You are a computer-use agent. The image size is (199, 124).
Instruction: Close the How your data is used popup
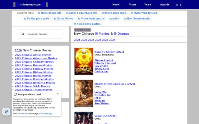(58, 94)
